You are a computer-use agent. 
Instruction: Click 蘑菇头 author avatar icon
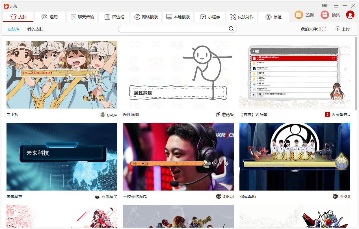(218, 114)
